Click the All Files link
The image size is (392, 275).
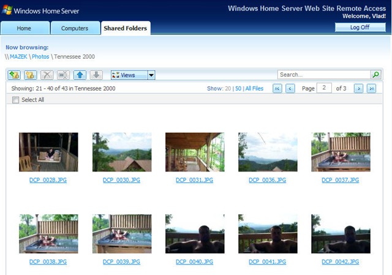254,89
